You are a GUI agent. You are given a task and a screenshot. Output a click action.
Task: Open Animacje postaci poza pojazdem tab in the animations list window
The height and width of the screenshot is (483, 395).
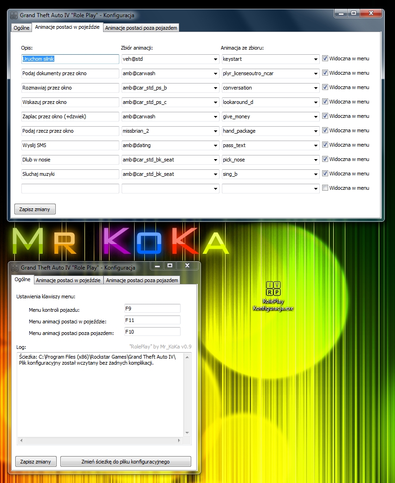pos(141,28)
